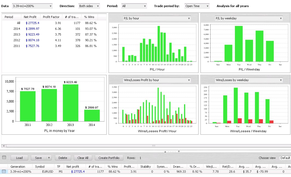Click the 3.39-m1=200% generation cell
291x177 pixels.
(x=21, y=172)
